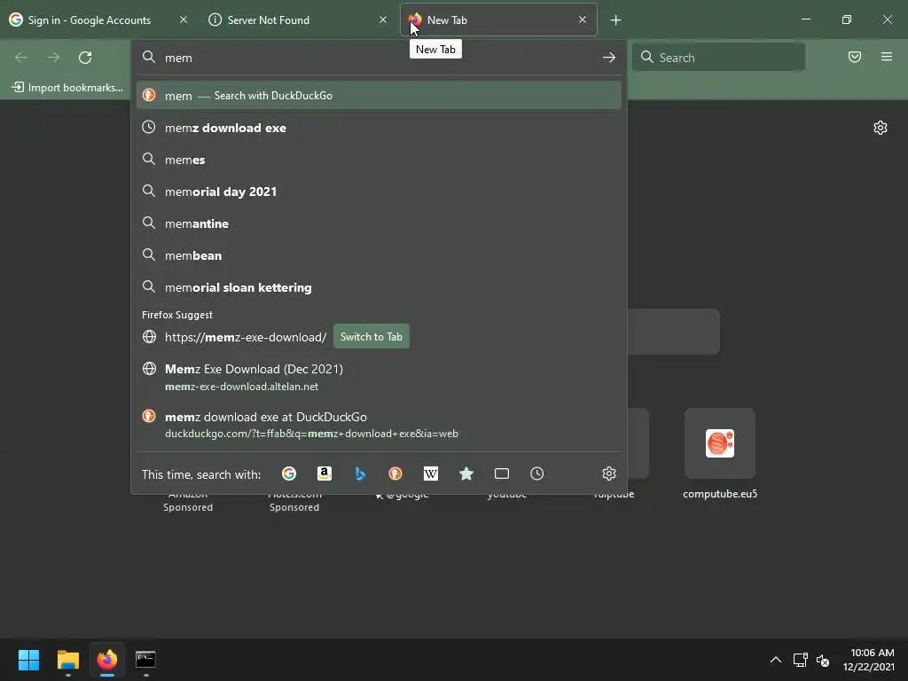The width and height of the screenshot is (908, 681).
Task: Click the browser forward arrow
Action: [53, 58]
